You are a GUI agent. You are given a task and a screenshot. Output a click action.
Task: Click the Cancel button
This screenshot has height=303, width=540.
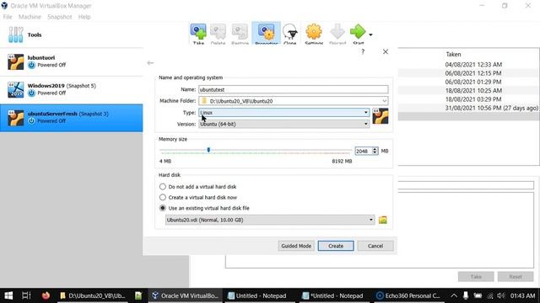click(375, 246)
